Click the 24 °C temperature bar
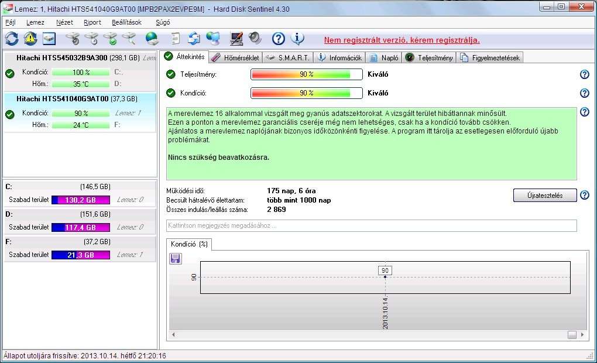 tap(81, 125)
